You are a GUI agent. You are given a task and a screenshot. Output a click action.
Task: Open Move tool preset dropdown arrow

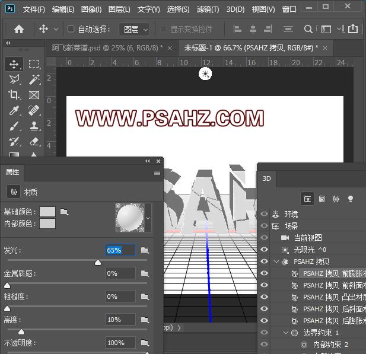pyautogui.click(x=56, y=30)
